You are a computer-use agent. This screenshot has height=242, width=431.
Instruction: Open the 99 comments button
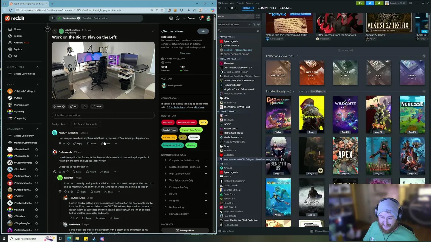pos(73,106)
